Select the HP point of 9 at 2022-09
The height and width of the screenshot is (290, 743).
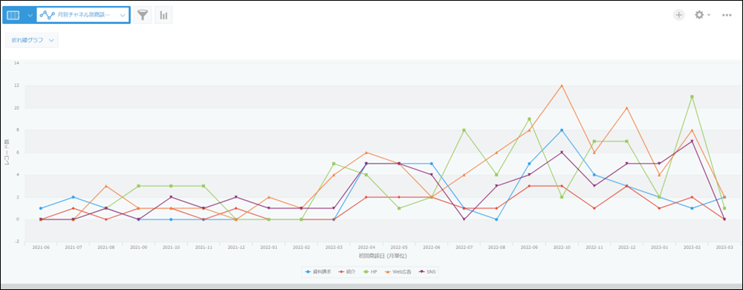[529, 119]
